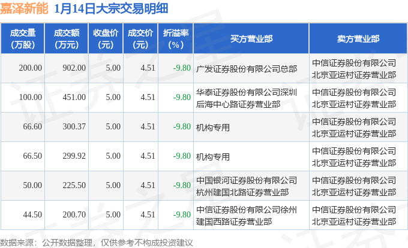Click buyer 广发证券股份有限公司总部
Viewport: 408px width, 248px height.
coord(247,69)
